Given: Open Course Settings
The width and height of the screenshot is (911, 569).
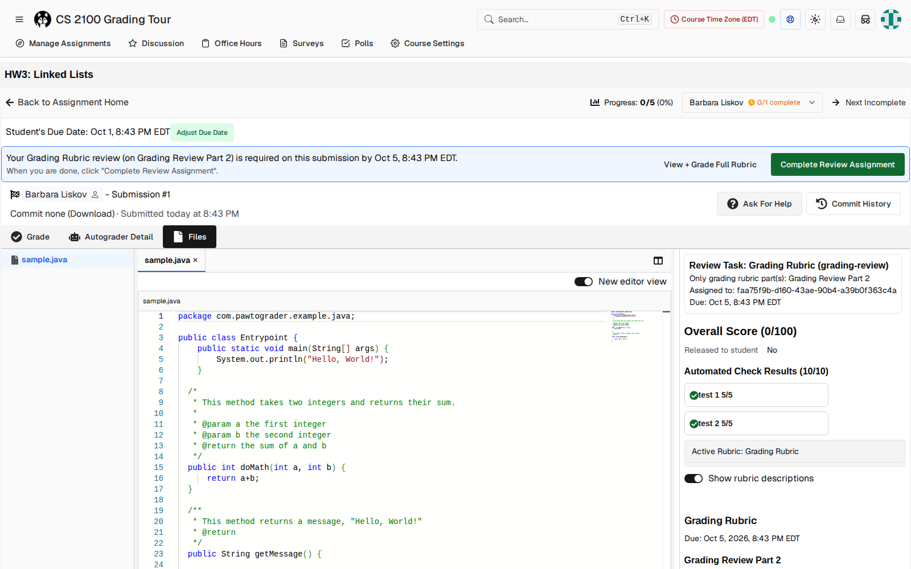Looking at the screenshot, I should (x=428, y=43).
